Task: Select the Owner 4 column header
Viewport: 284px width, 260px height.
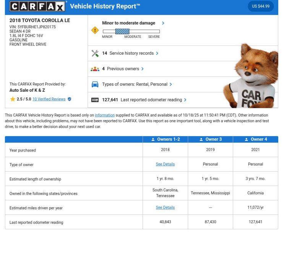Action: coord(256,140)
